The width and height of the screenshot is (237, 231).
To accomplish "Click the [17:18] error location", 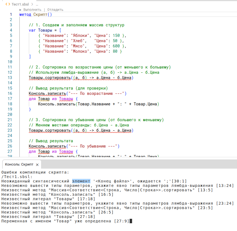I will point(86,199).
